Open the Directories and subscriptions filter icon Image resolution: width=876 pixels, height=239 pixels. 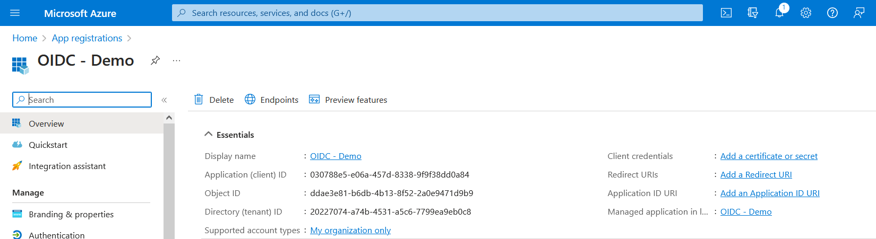(x=752, y=13)
